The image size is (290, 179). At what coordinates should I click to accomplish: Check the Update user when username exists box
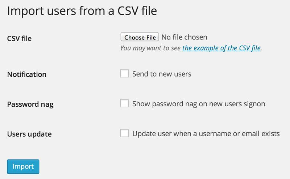(124, 133)
